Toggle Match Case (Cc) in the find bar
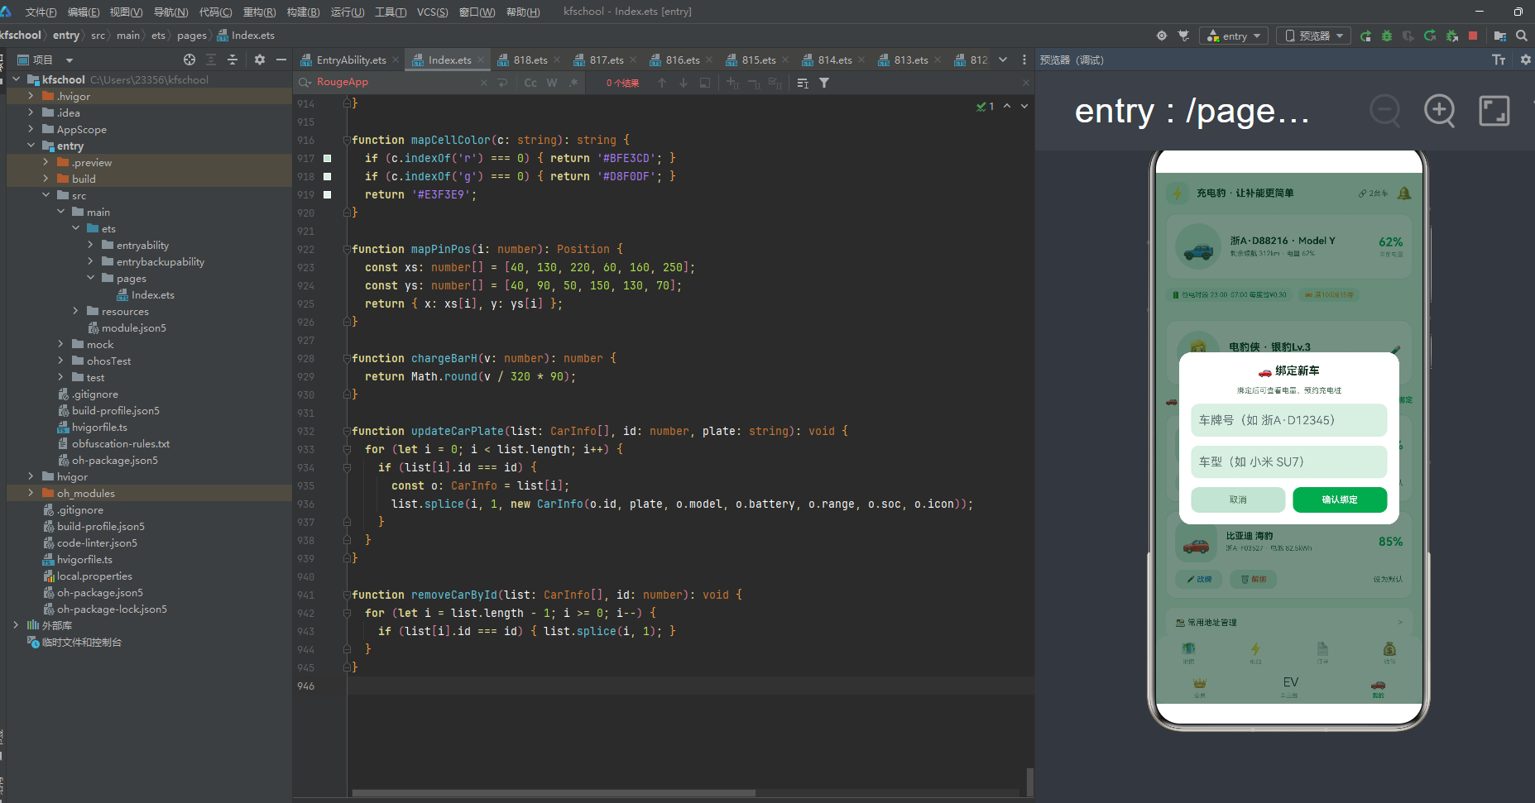 tap(530, 83)
